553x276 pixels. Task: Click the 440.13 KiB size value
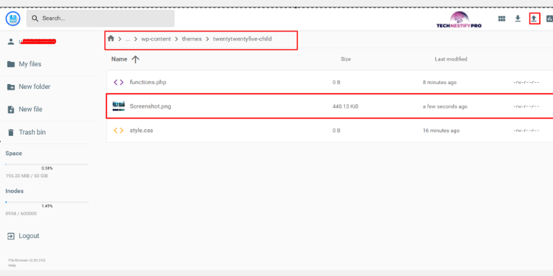[345, 106]
